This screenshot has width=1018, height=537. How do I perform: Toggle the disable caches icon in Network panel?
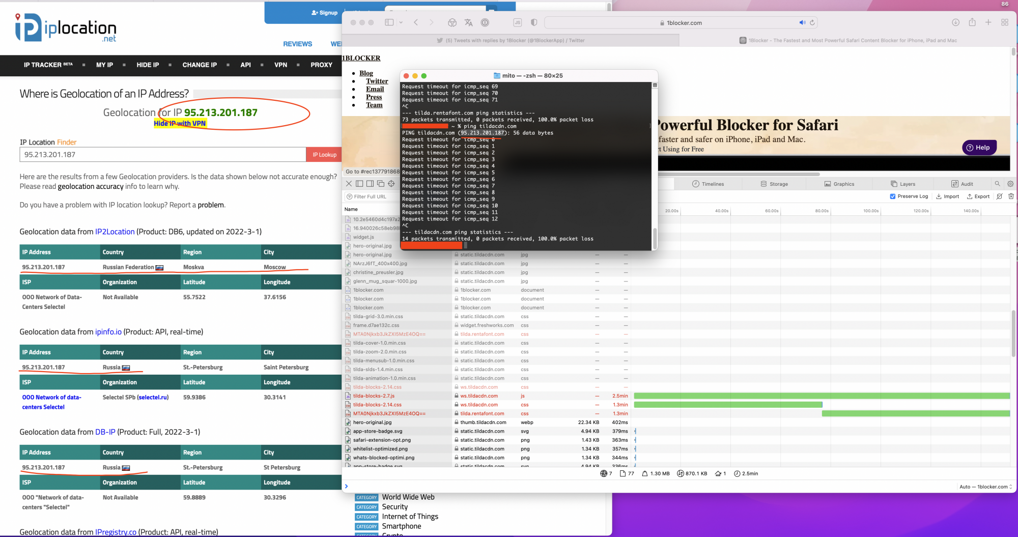1000,196
